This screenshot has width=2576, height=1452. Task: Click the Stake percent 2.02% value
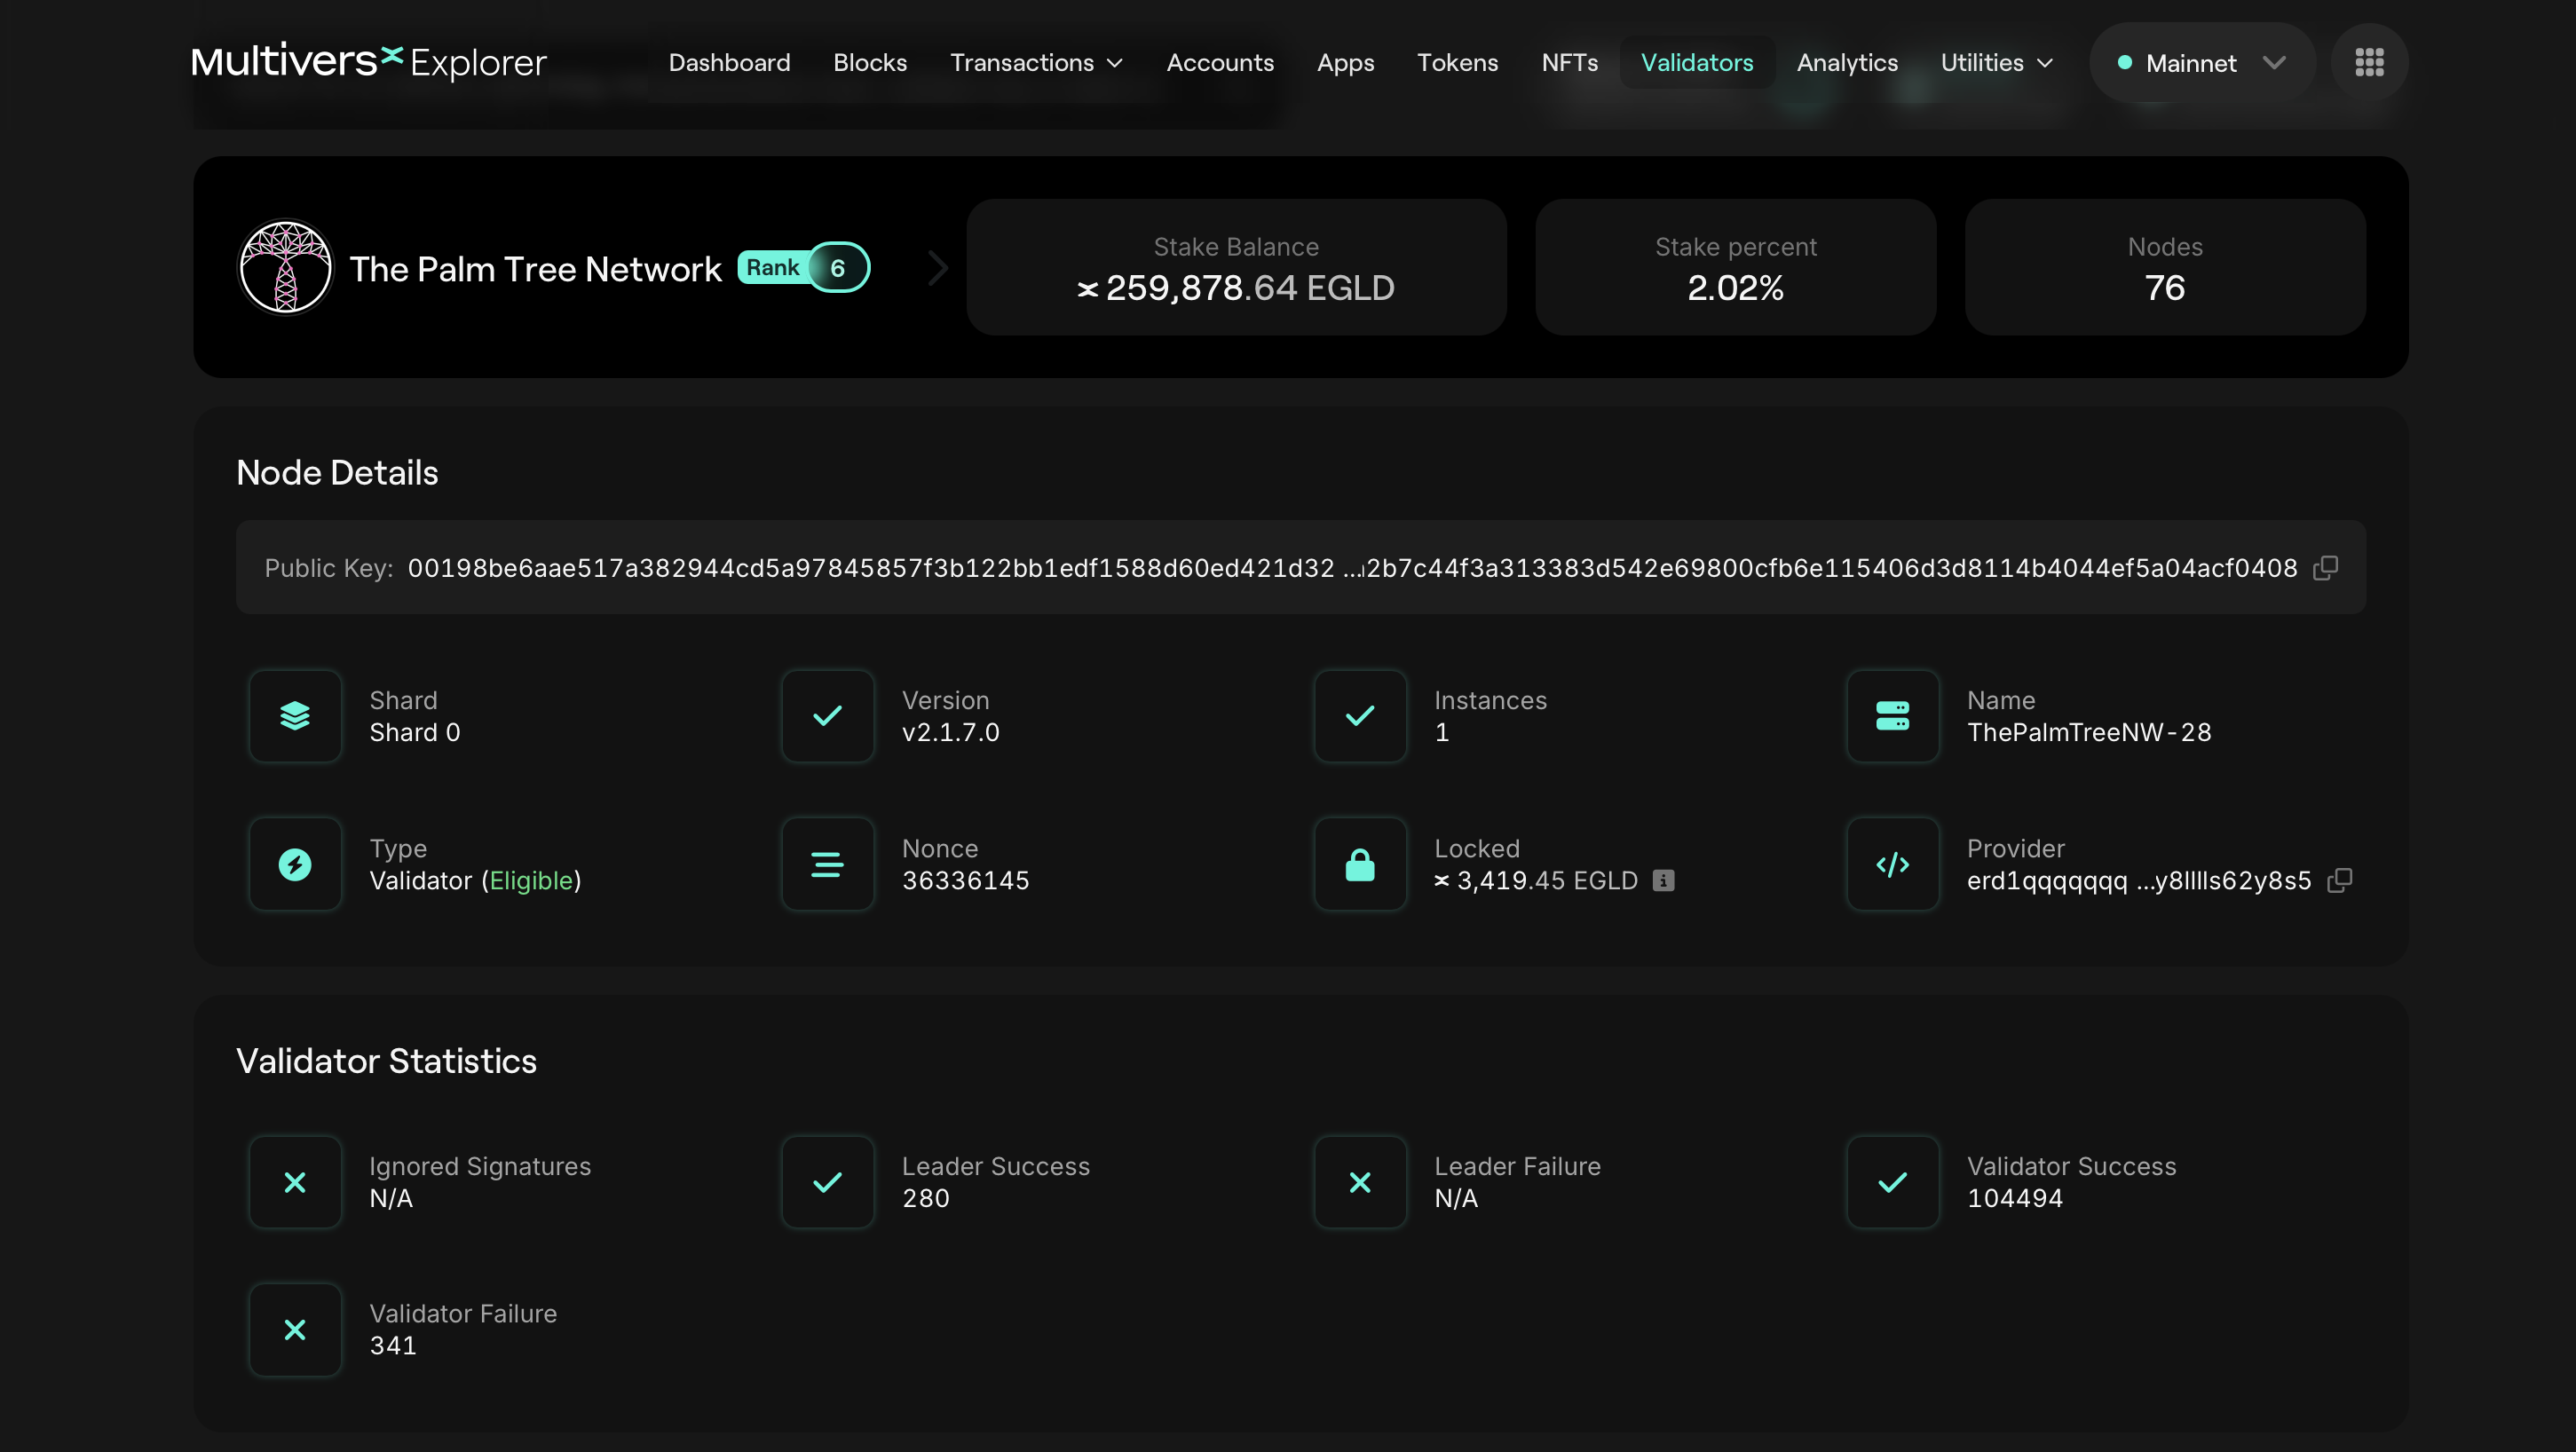[1735, 288]
